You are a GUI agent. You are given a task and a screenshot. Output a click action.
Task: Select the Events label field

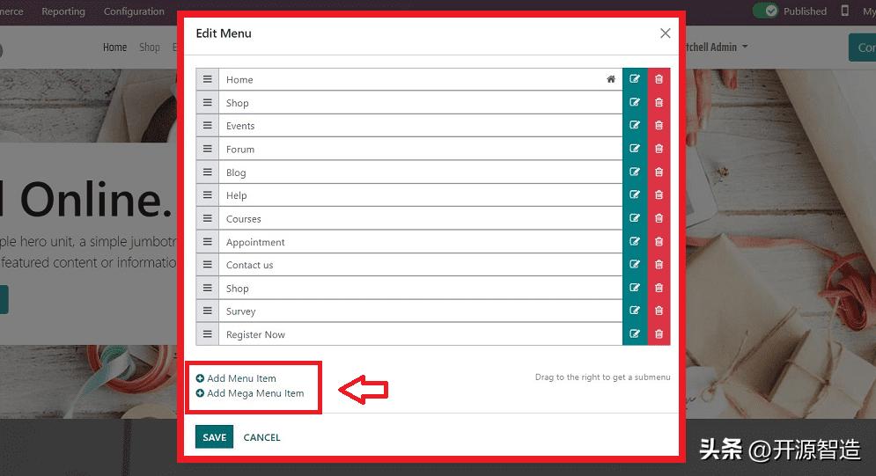point(420,126)
